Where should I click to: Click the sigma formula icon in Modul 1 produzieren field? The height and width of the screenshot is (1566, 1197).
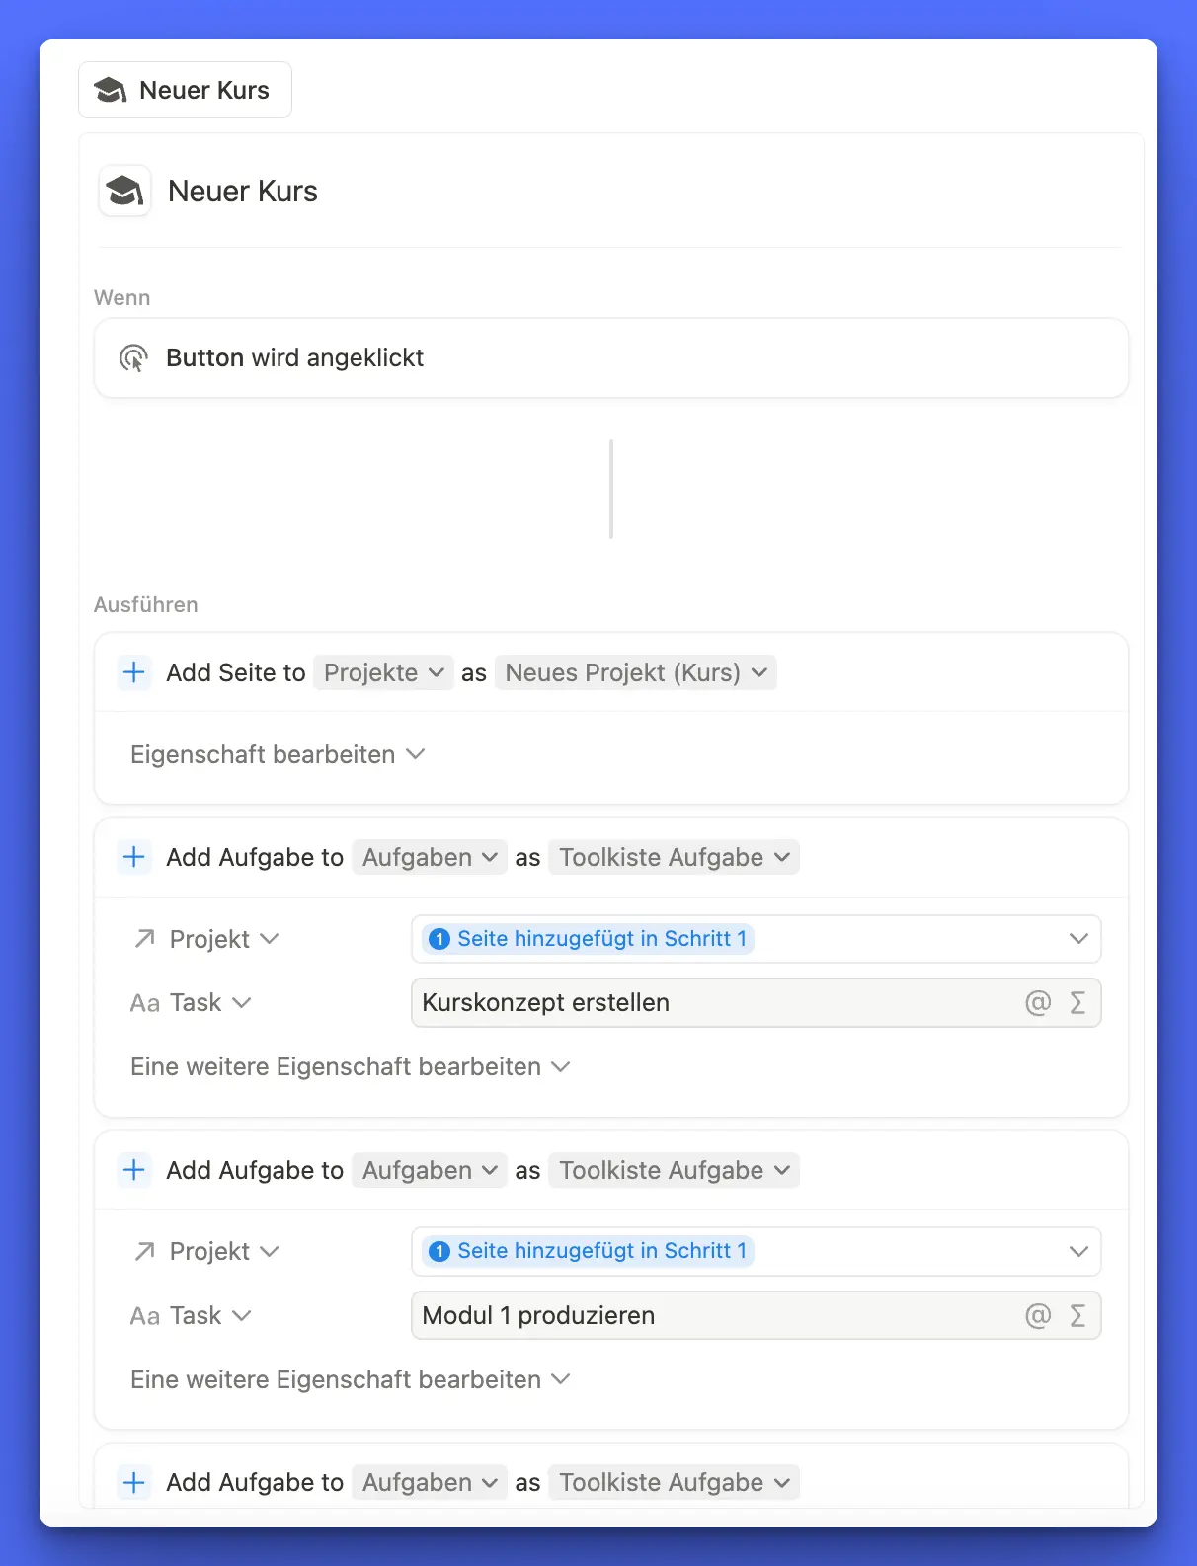point(1077,1316)
